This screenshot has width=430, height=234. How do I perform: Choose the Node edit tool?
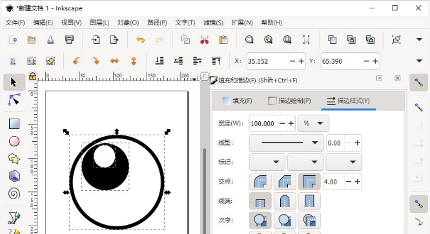point(14,100)
